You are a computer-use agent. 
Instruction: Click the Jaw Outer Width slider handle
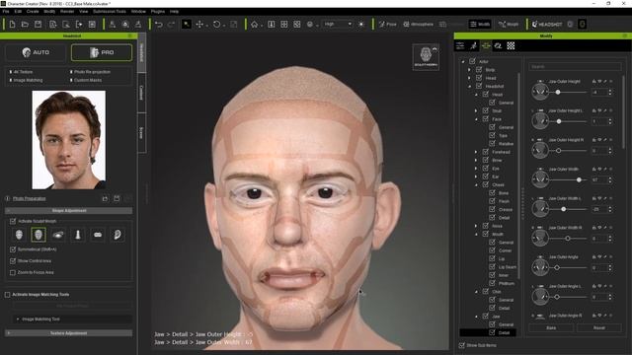pyautogui.click(x=579, y=179)
